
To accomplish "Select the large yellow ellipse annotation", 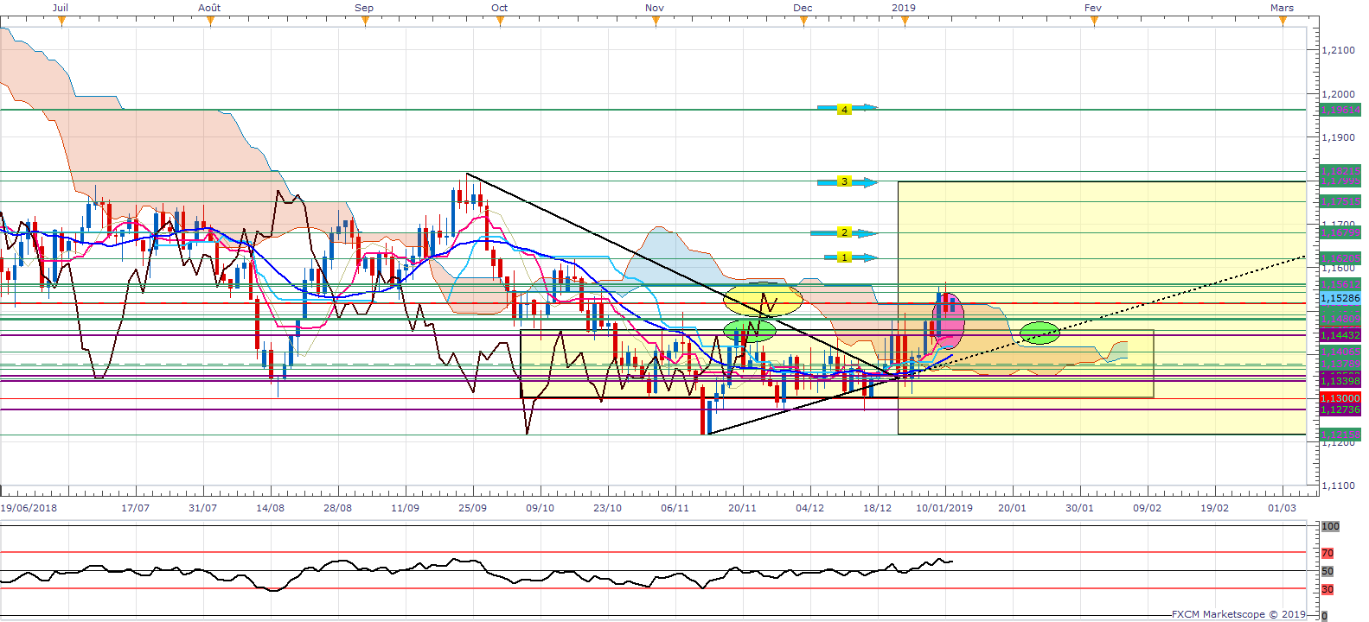I will (x=763, y=300).
